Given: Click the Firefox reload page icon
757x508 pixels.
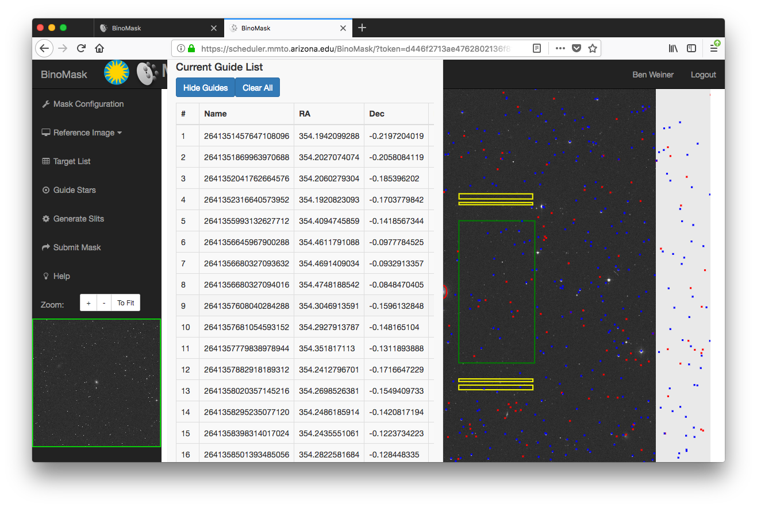Looking at the screenshot, I should click(82, 48).
